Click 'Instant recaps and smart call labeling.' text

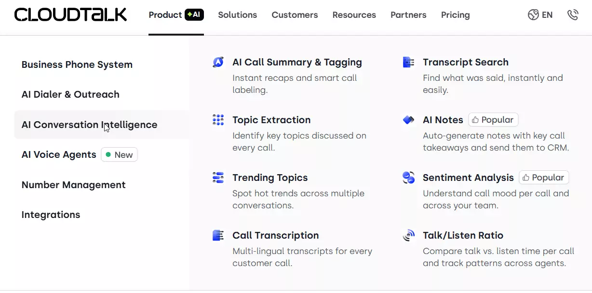pos(295,84)
